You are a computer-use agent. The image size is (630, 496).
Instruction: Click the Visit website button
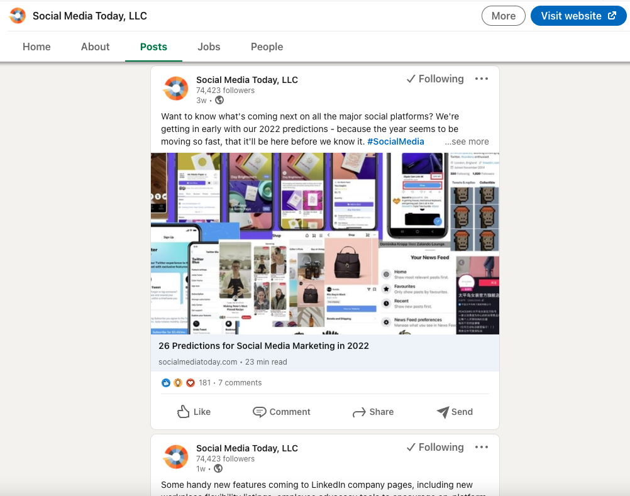point(578,16)
